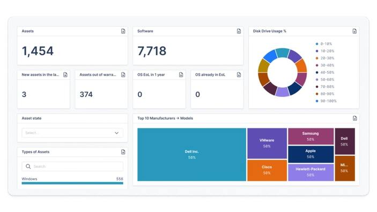Export the Software widget data
The width and height of the screenshot is (377, 212).
[x=239, y=31]
